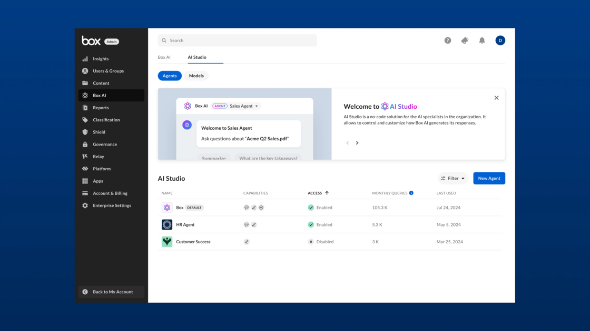Open Reports section
The width and height of the screenshot is (590, 331).
point(111,108)
